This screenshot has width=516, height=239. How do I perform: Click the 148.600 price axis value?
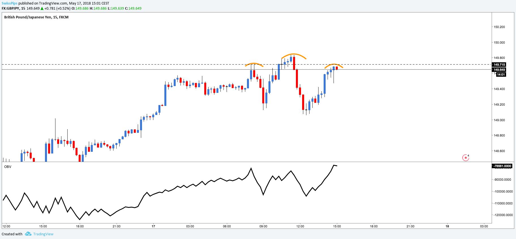tap(499, 151)
